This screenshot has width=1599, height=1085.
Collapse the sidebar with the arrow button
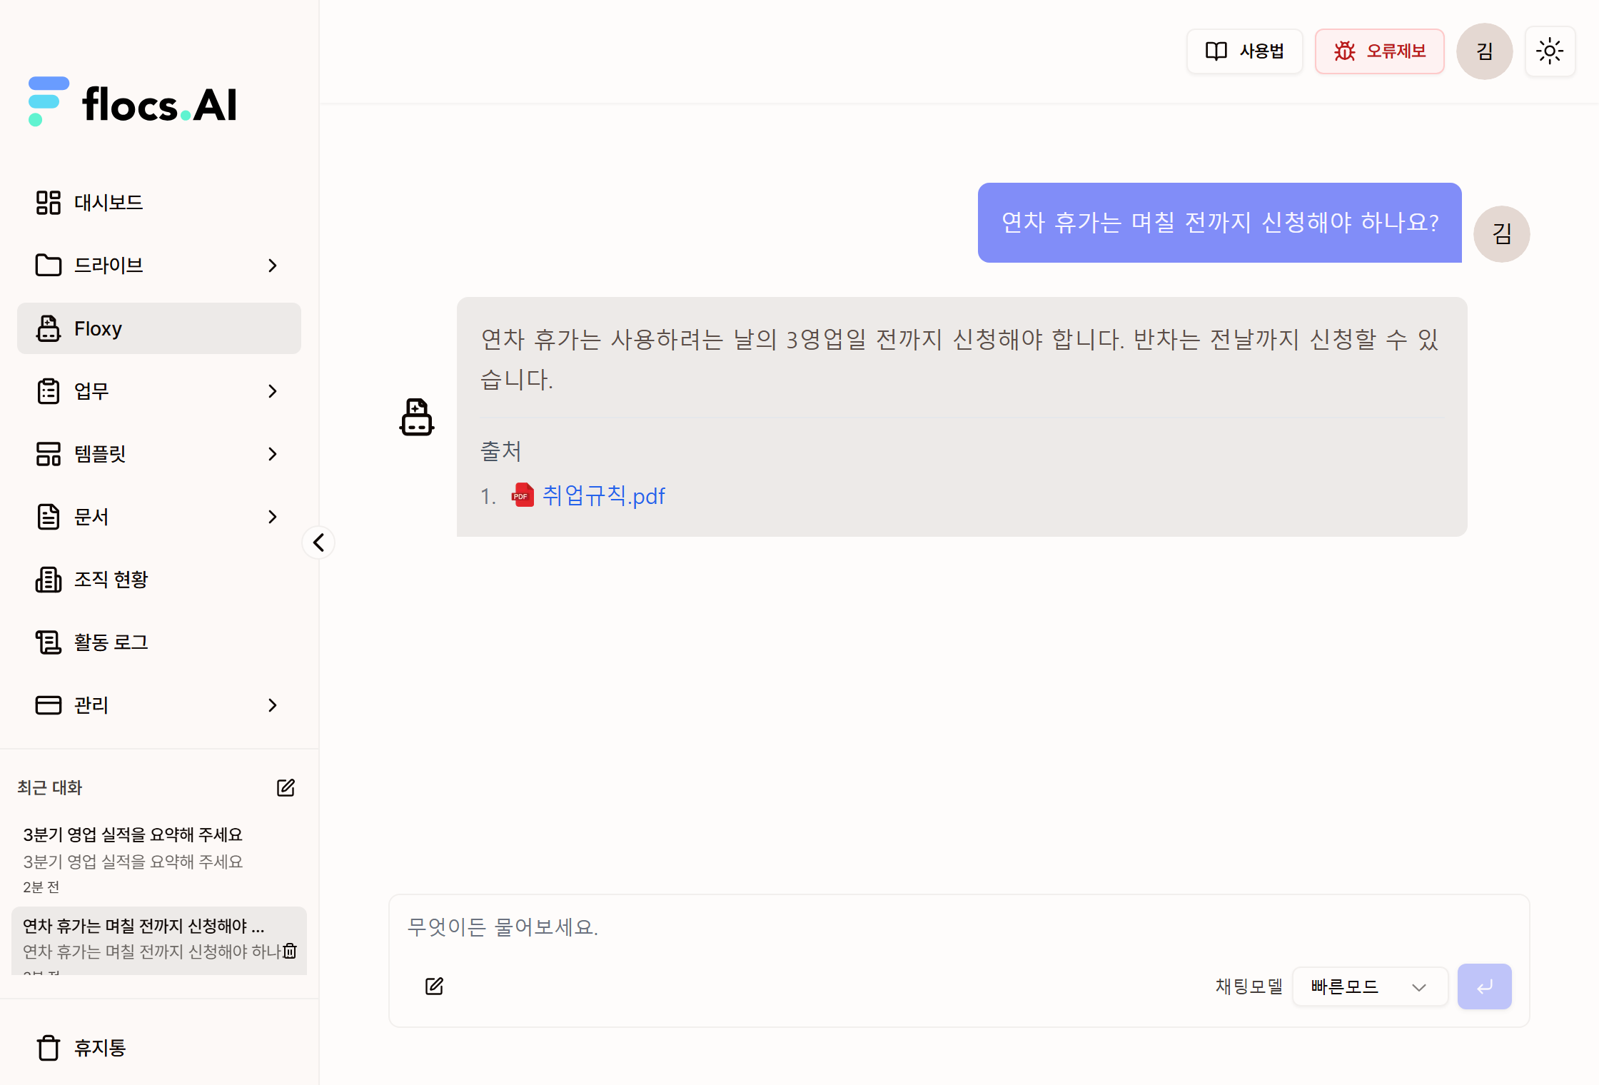(318, 542)
